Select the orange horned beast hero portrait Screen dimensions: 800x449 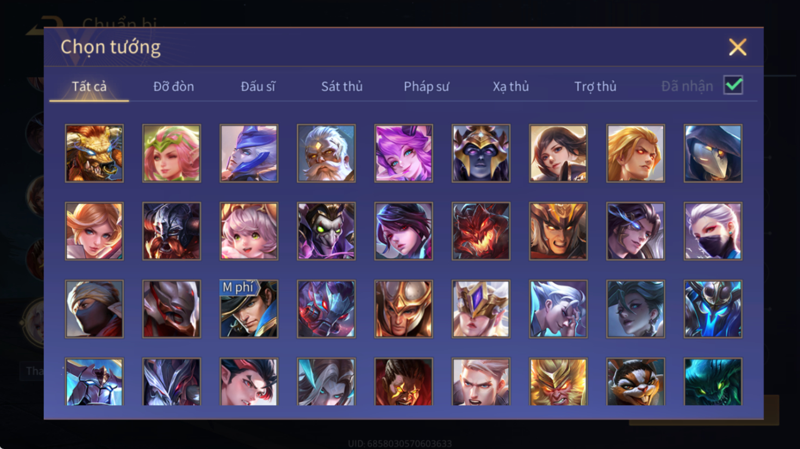click(94, 153)
